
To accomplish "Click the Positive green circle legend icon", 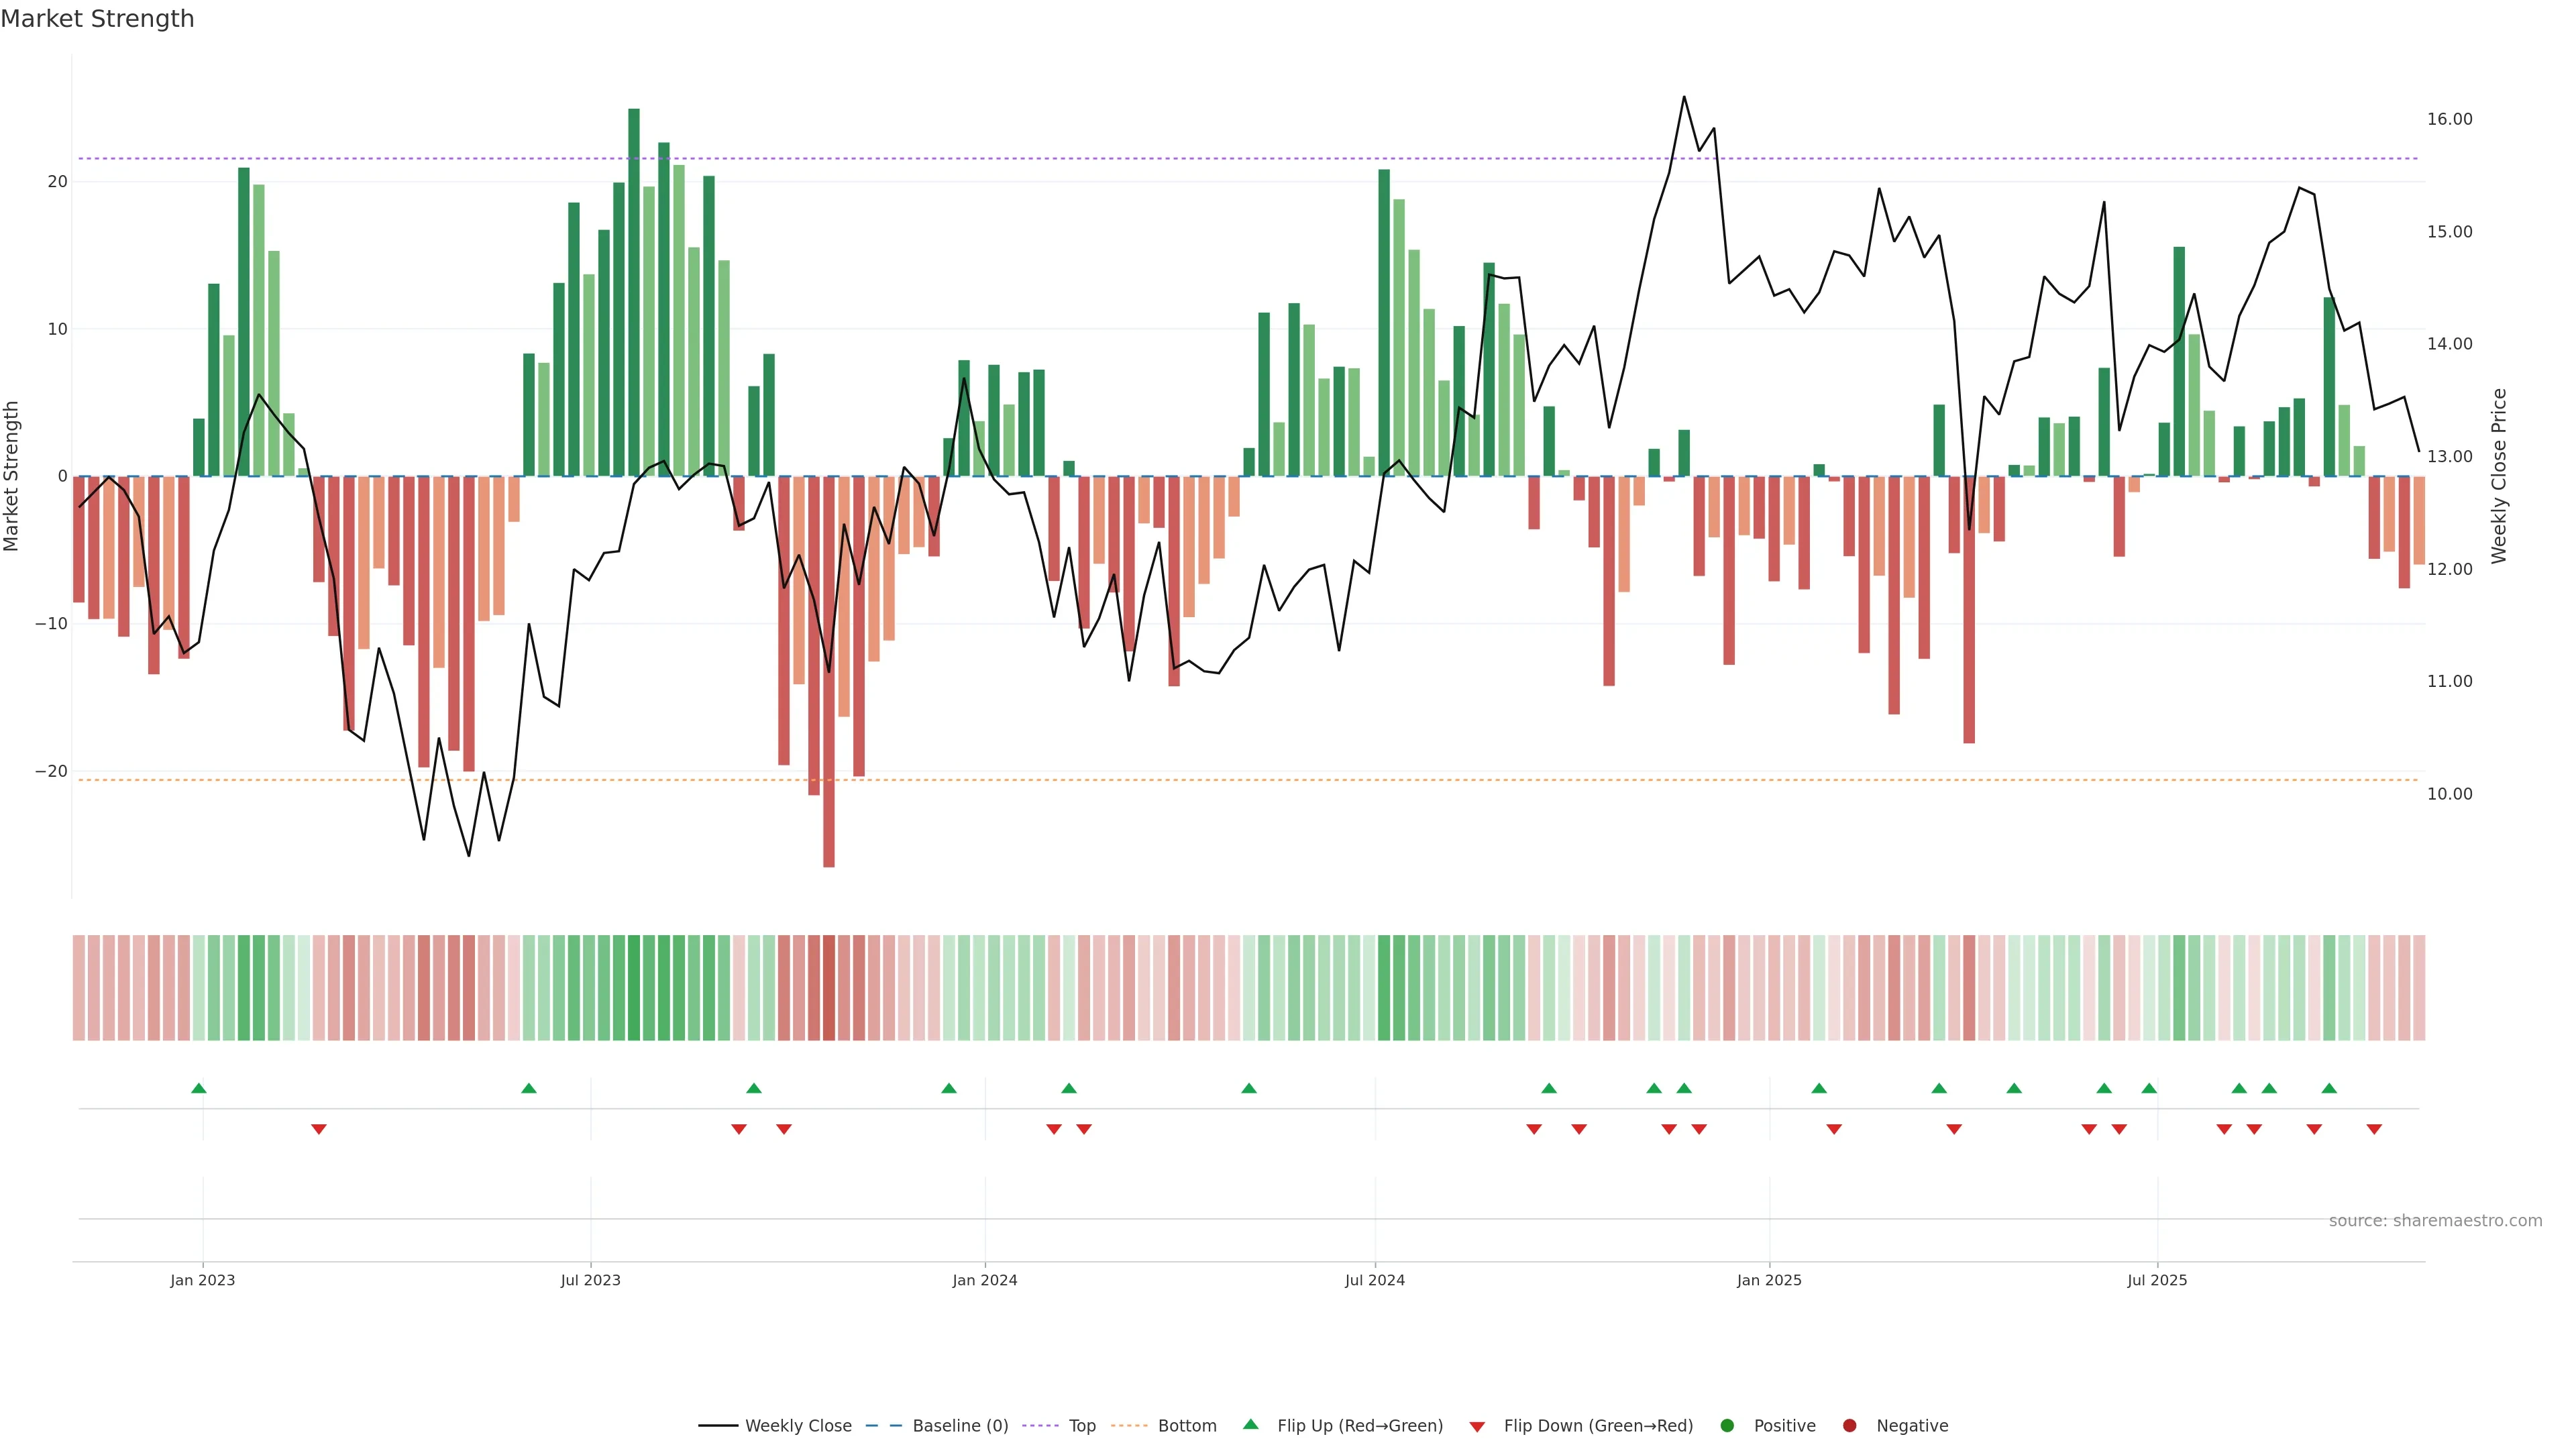I will point(1727,1426).
